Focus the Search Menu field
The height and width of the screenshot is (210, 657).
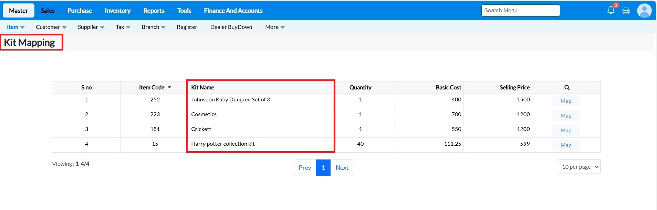tap(520, 11)
